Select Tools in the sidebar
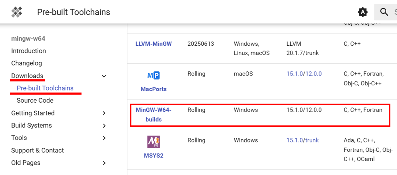 (19, 138)
